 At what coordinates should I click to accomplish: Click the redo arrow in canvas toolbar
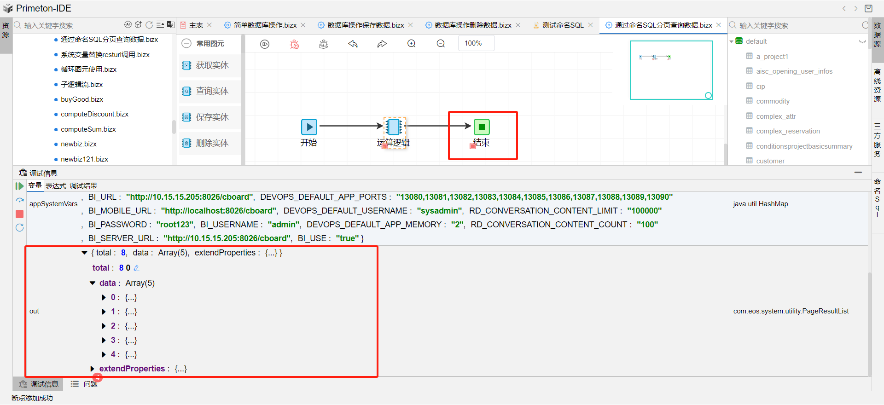(382, 44)
